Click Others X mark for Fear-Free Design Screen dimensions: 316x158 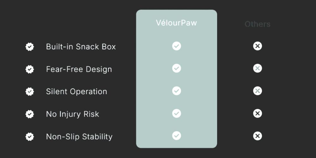(258, 68)
